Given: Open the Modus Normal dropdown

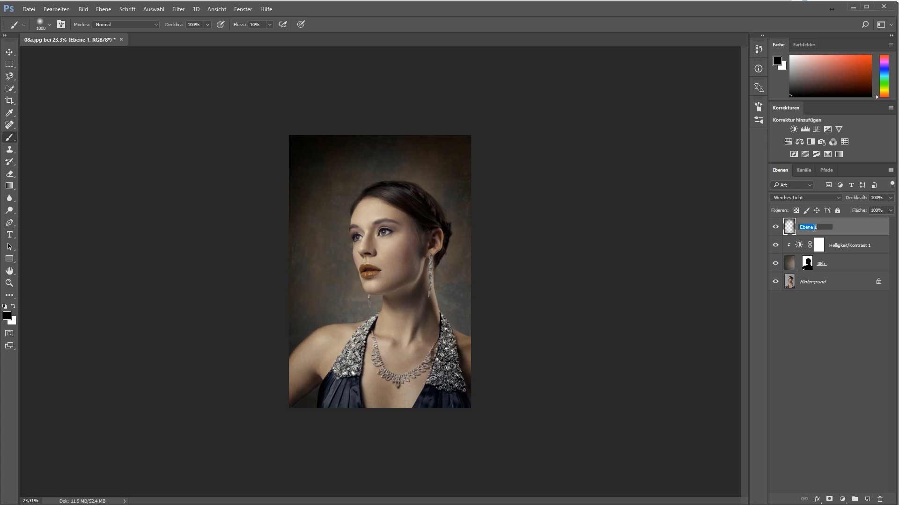Looking at the screenshot, I should 126,24.
